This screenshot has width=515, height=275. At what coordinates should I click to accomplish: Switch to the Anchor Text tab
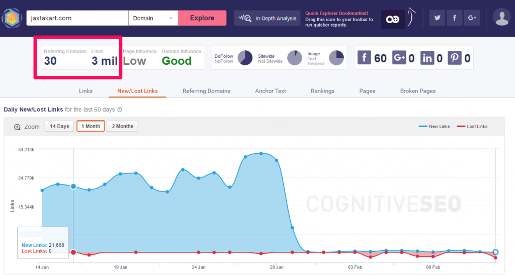pyautogui.click(x=271, y=91)
